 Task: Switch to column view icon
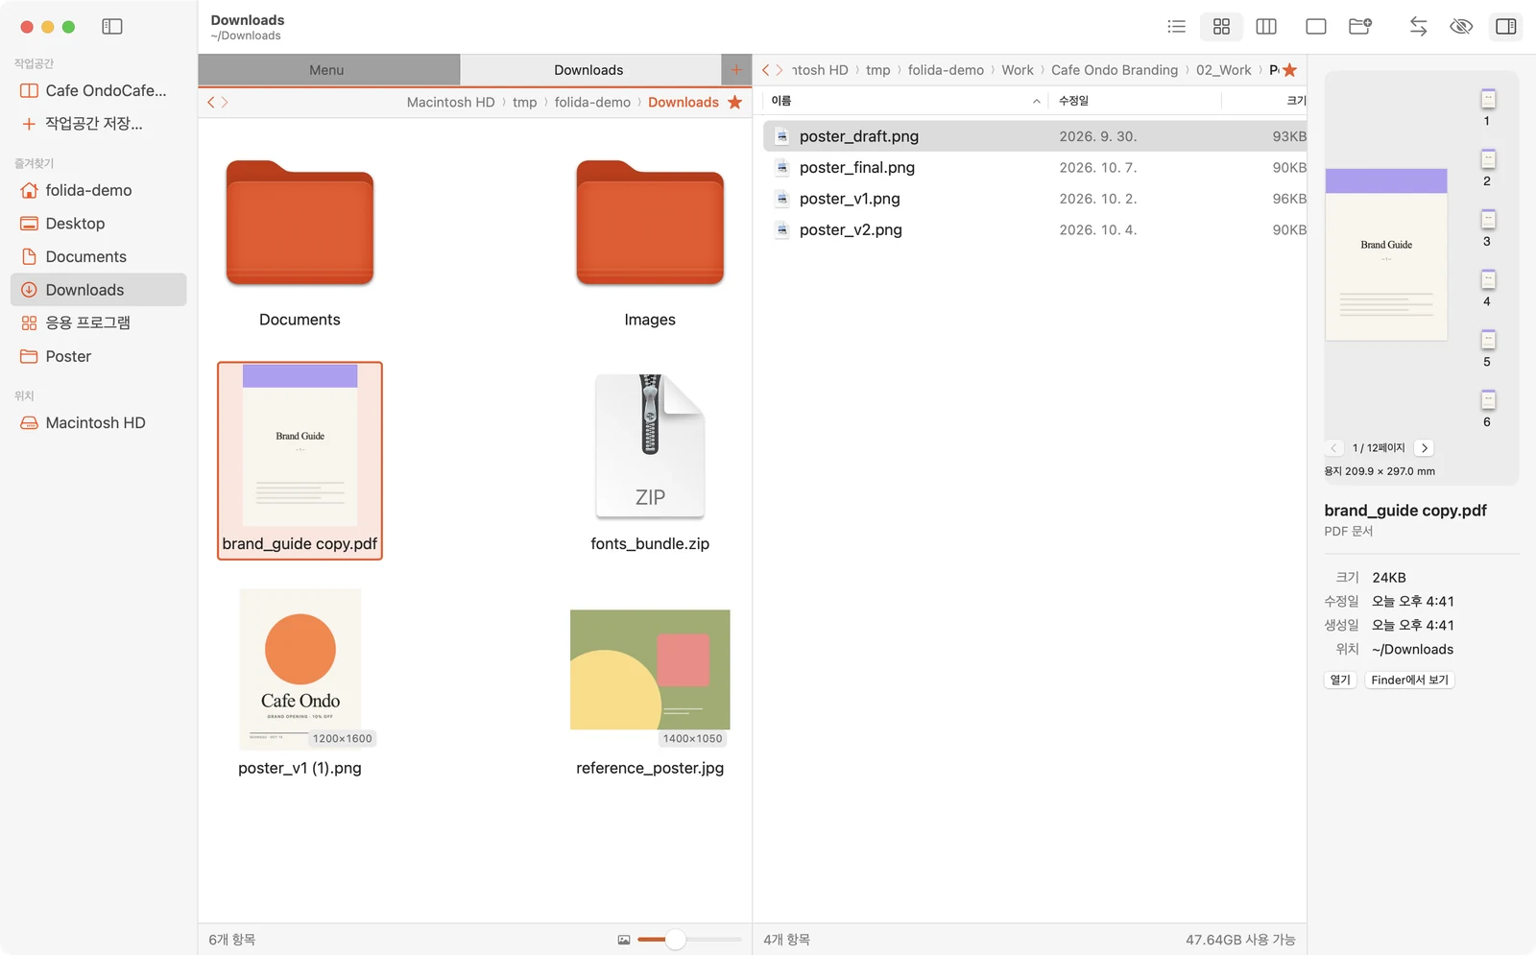pos(1266,27)
